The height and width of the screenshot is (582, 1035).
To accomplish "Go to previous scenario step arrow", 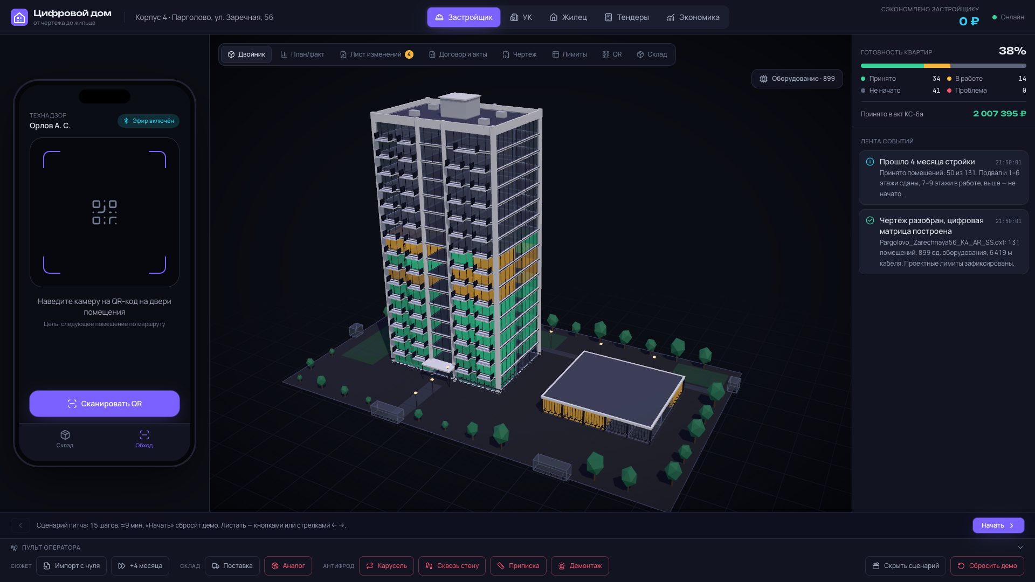I will (x=20, y=525).
